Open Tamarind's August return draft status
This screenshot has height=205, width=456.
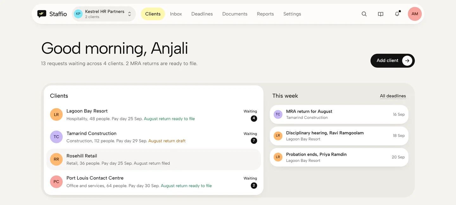pyautogui.click(x=167, y=141)
